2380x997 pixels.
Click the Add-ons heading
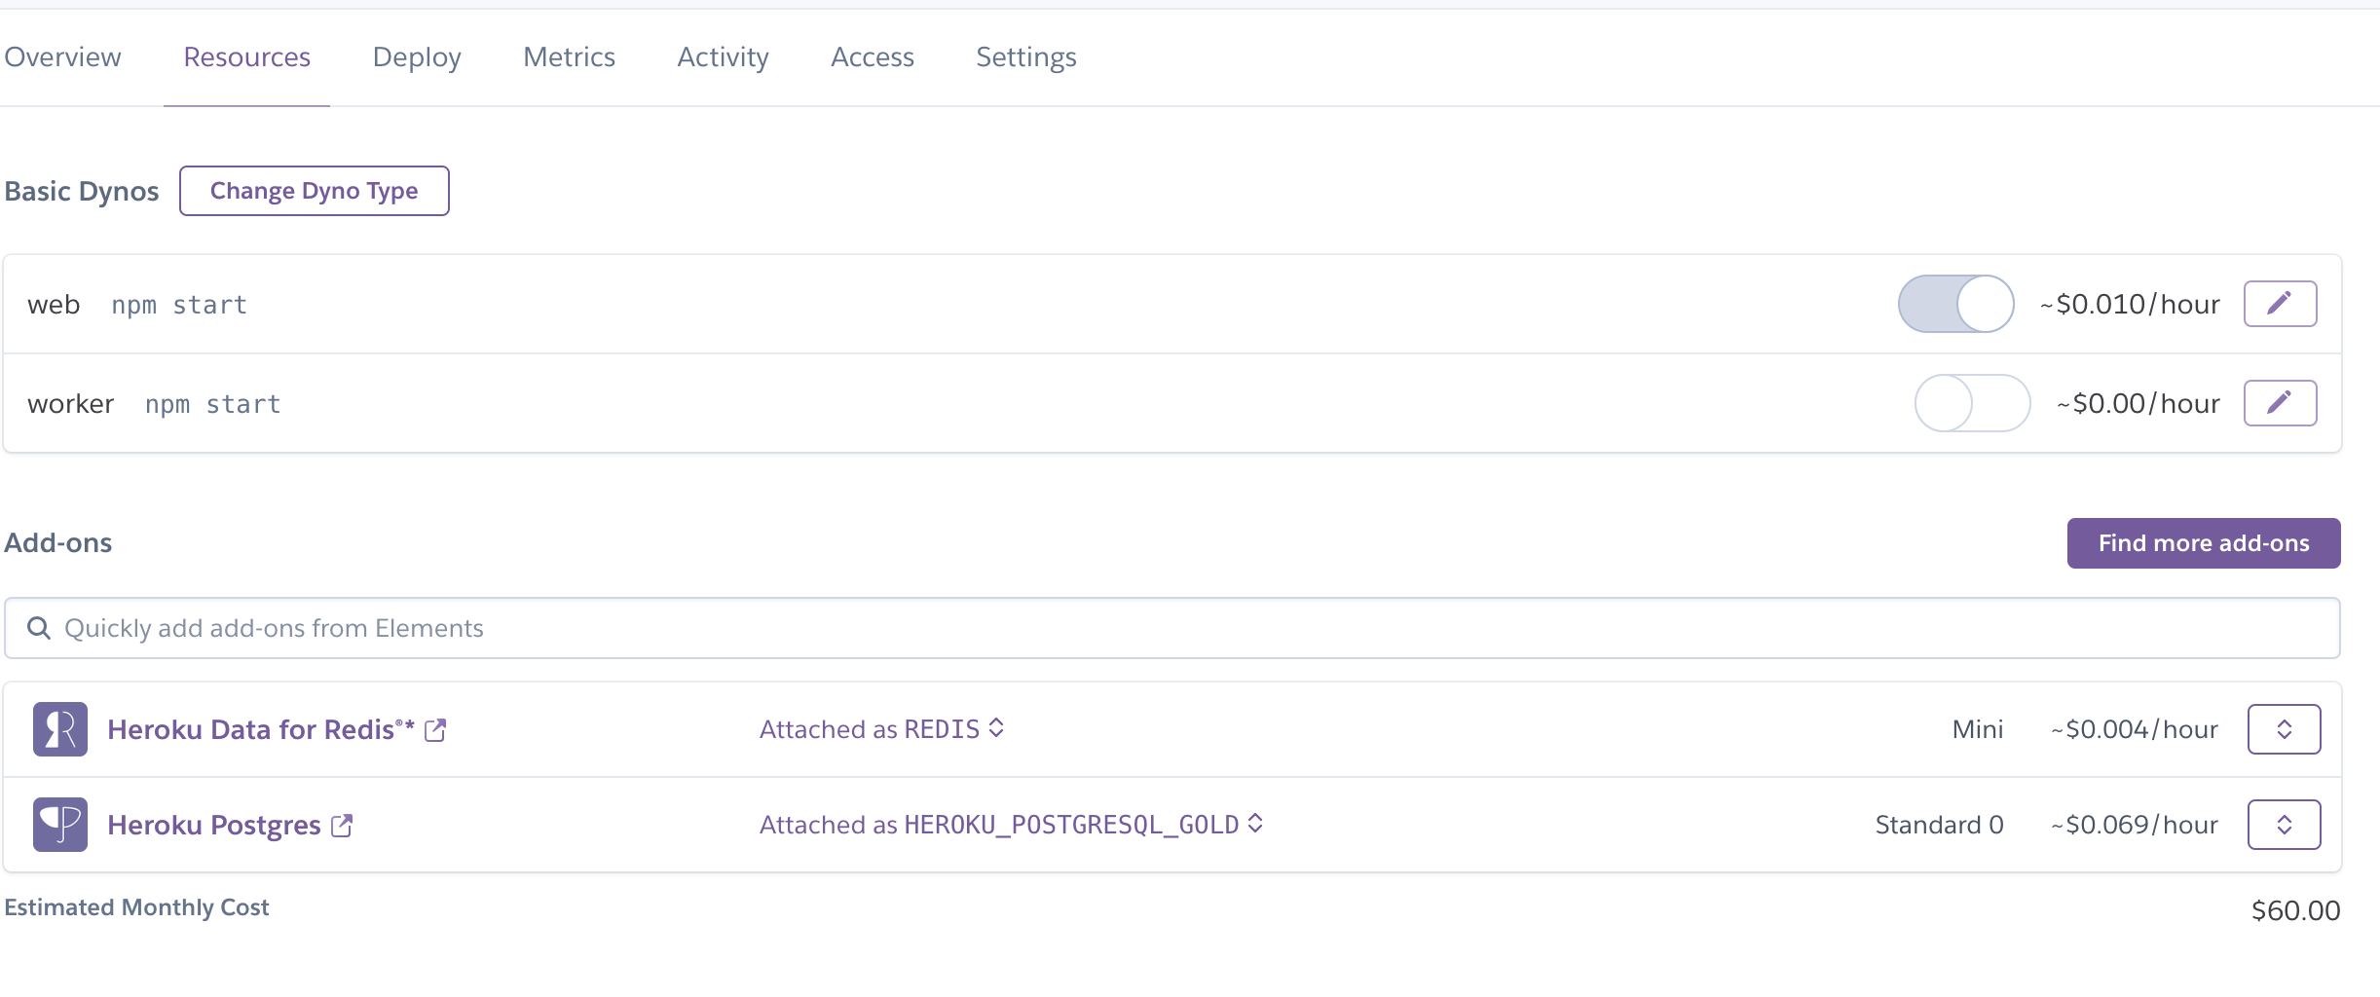pos(58,543)
